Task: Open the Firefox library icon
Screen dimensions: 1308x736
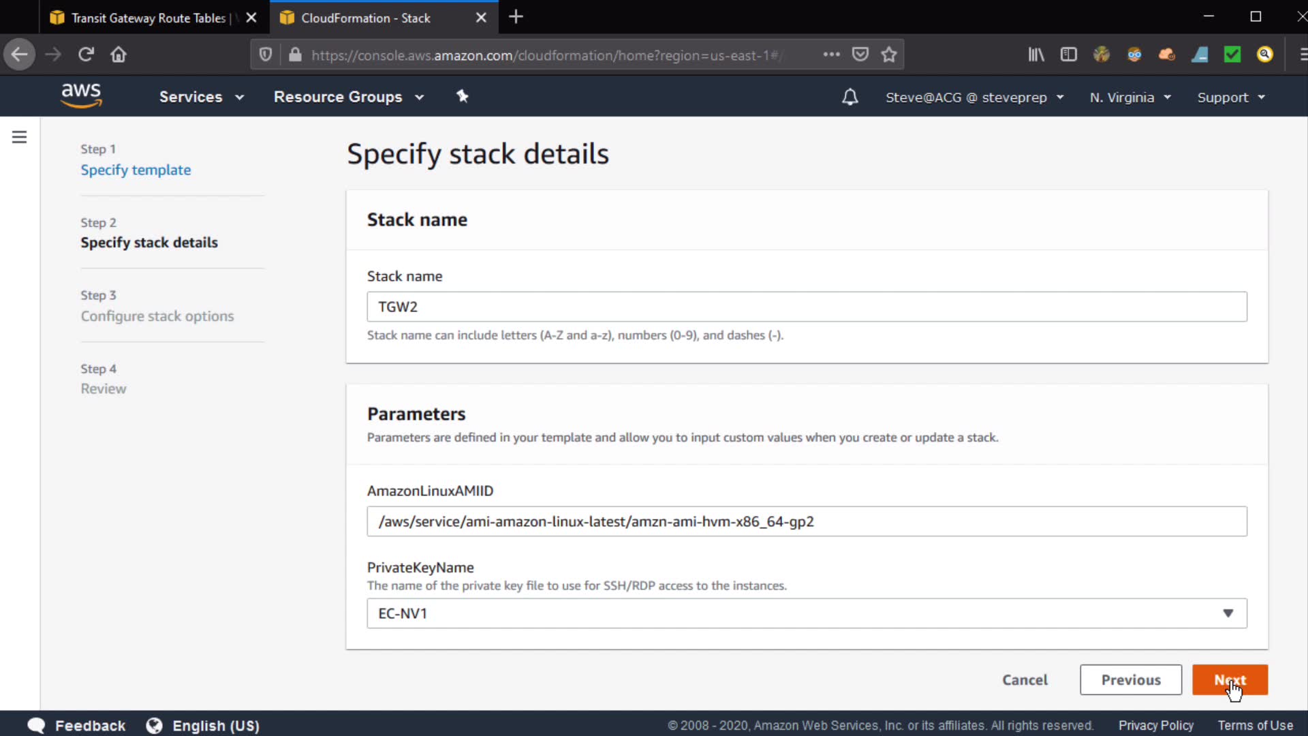Action: pyautogui.click(x=1035, y=55)
